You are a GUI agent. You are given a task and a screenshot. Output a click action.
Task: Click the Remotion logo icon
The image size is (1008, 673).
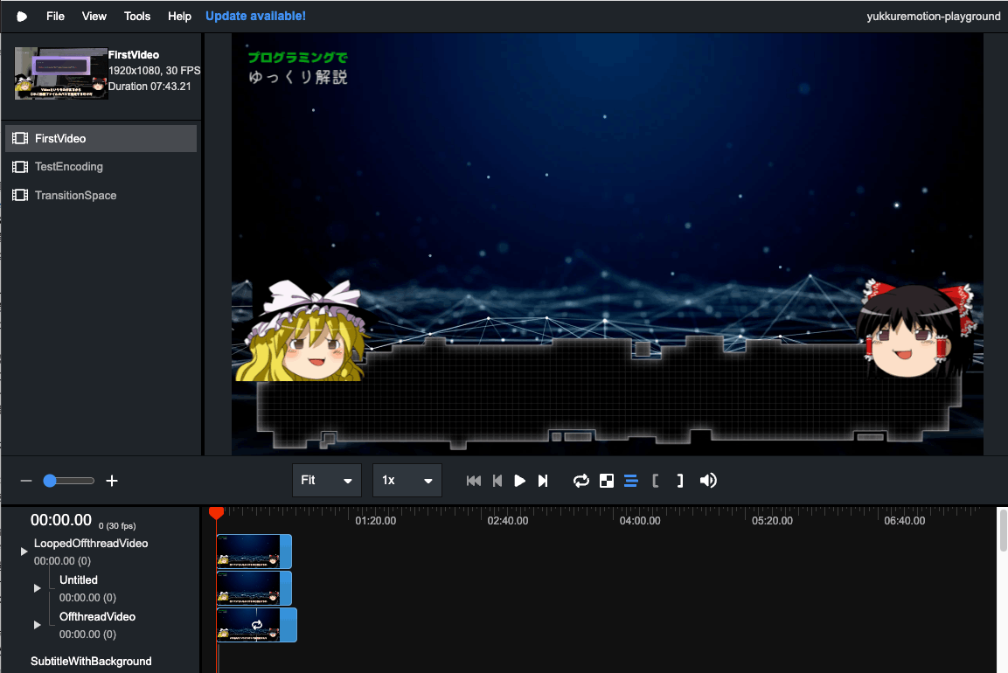[x=21, y=16]
